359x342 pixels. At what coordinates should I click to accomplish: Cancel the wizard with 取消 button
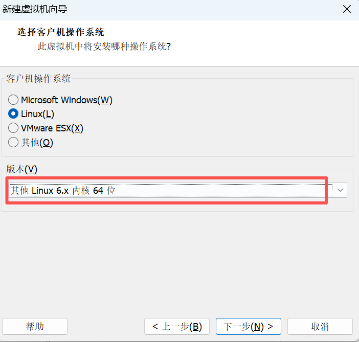coord(320,326)
